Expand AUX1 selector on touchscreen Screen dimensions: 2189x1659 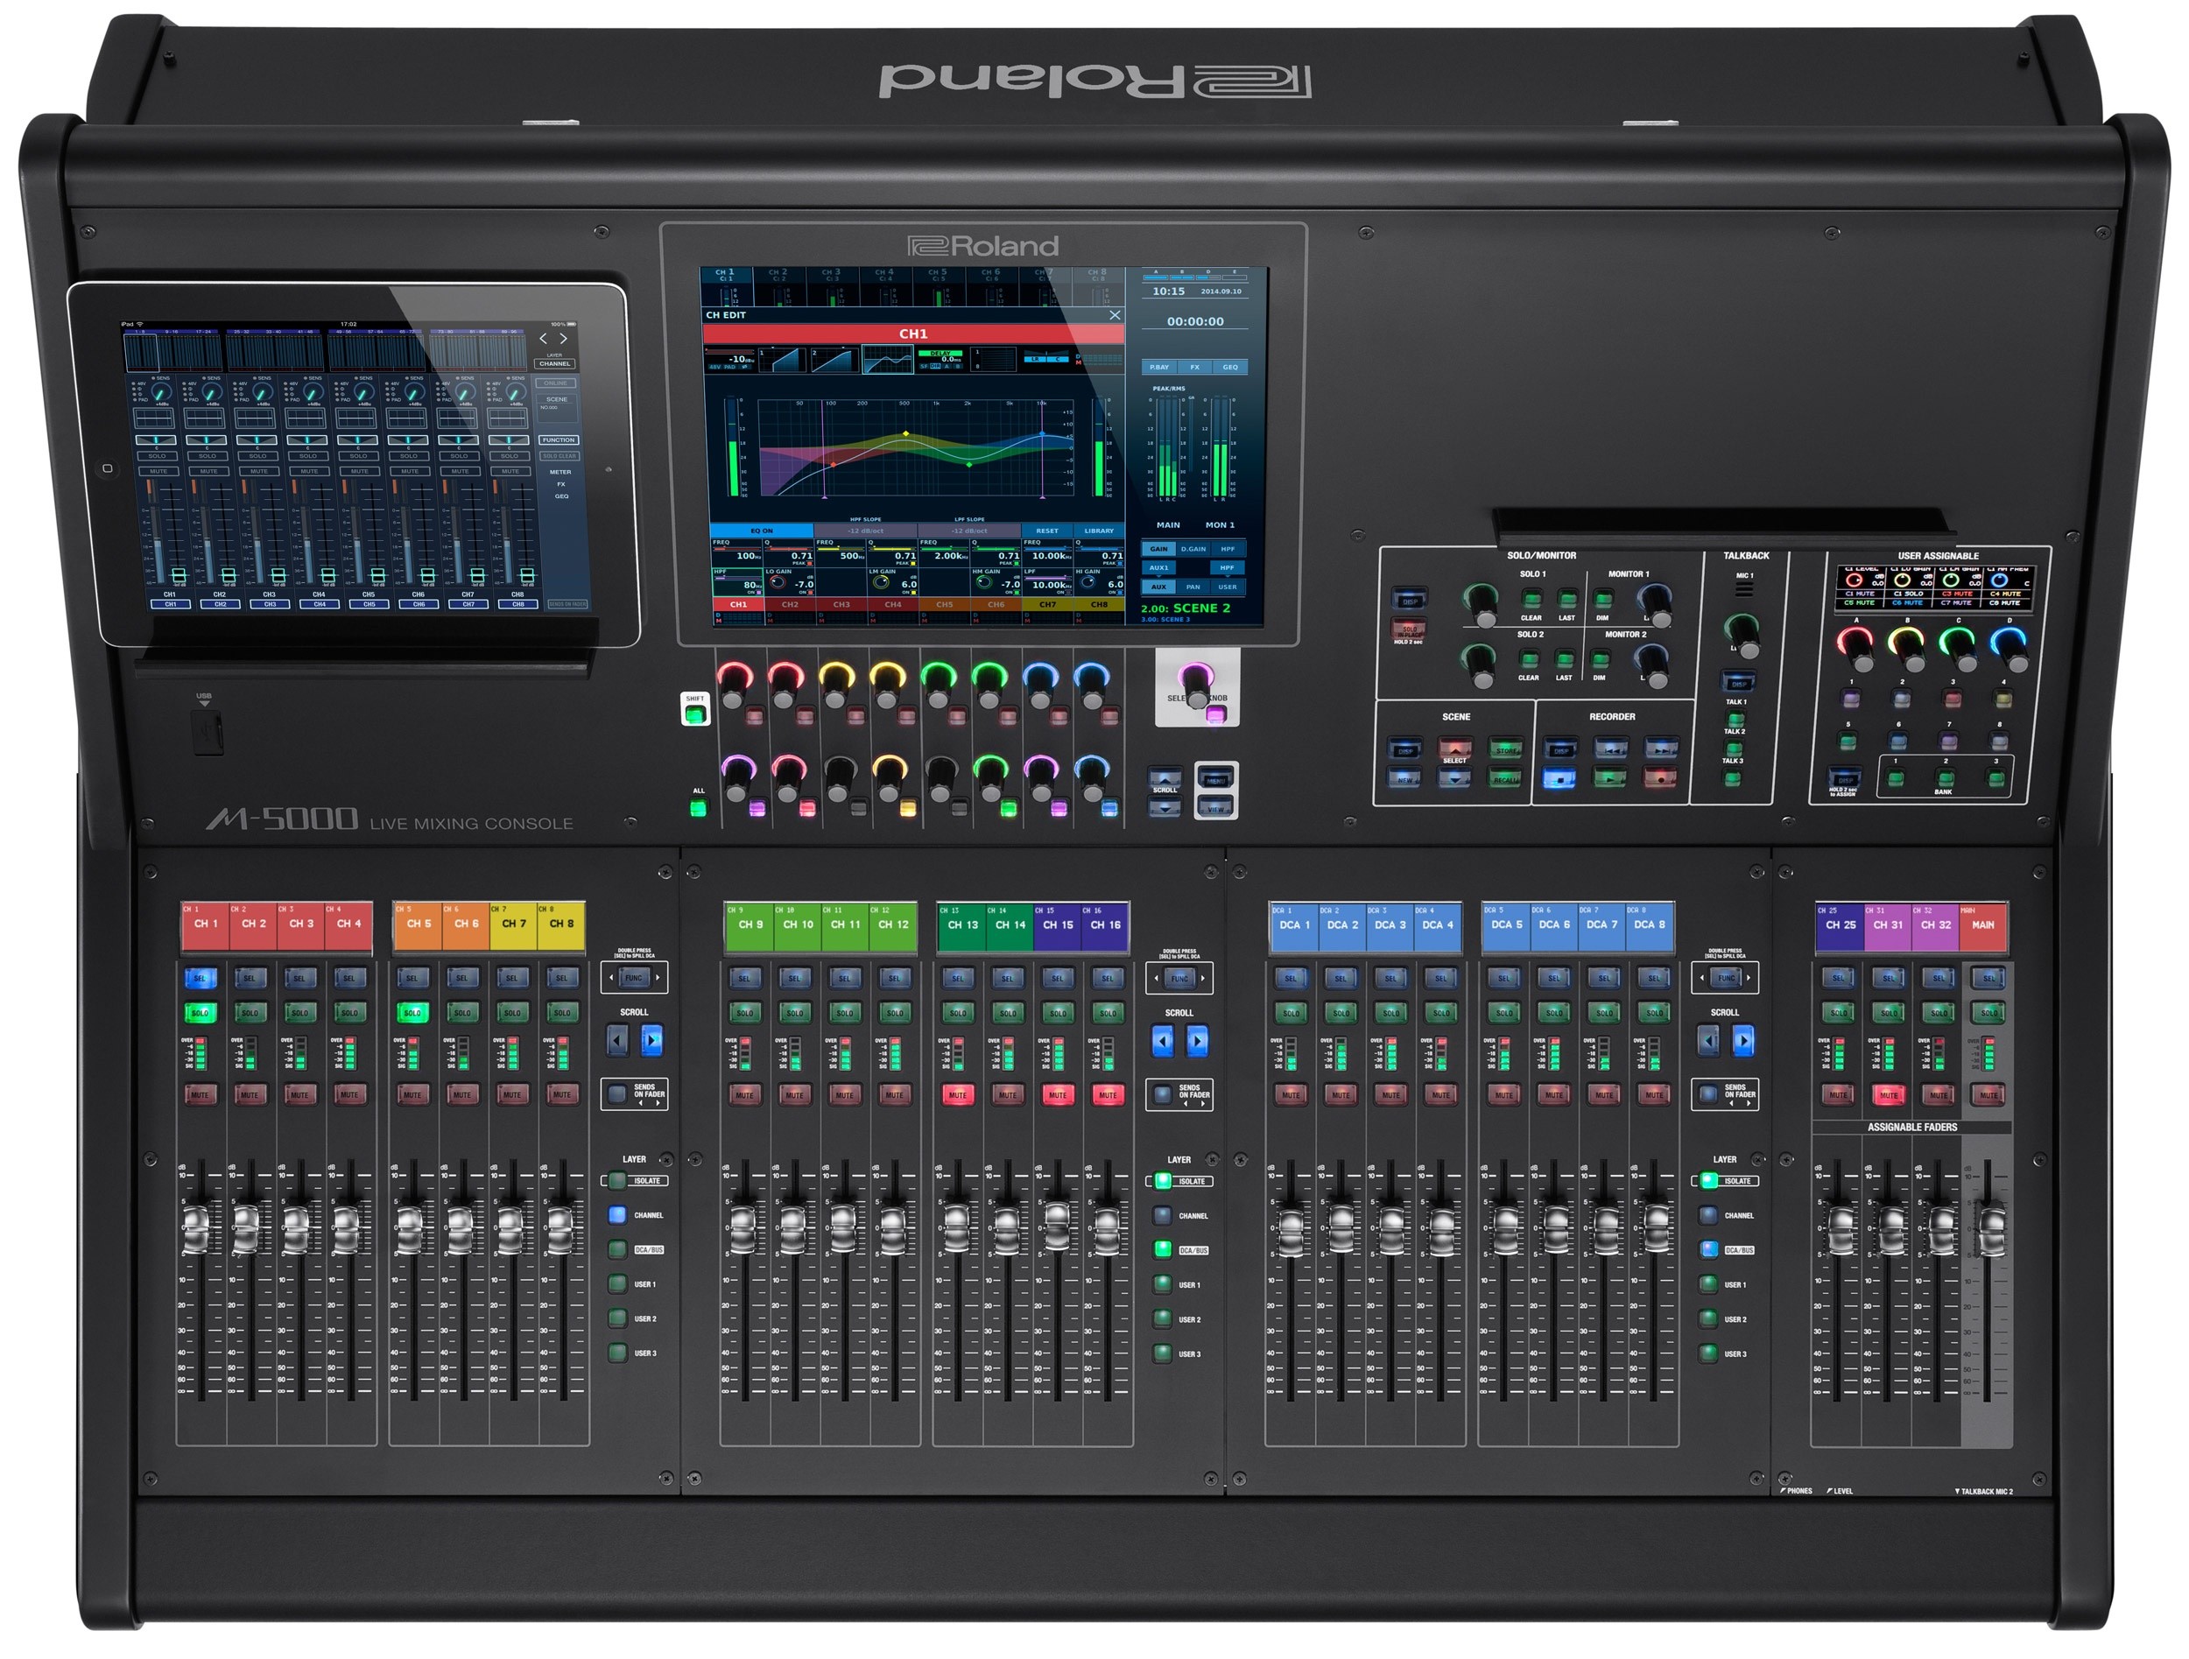coord(1158,568)
